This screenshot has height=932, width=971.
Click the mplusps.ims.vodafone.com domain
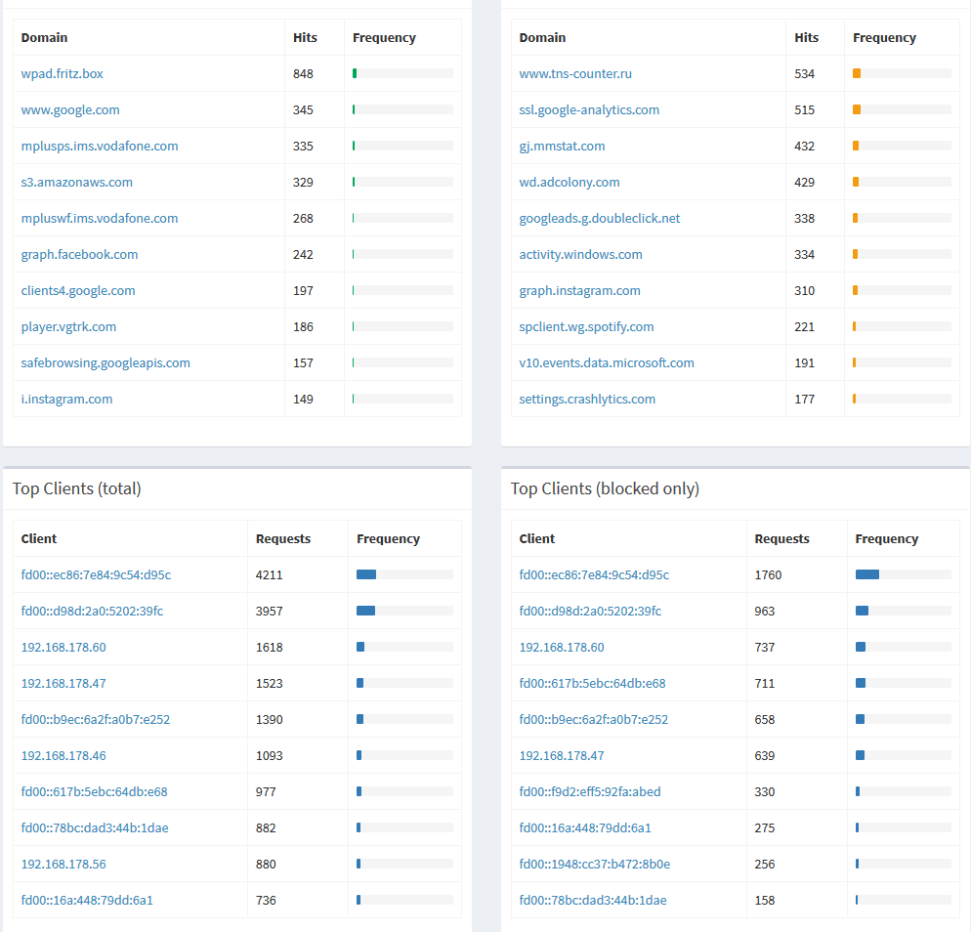100,147
